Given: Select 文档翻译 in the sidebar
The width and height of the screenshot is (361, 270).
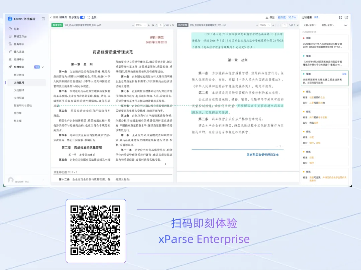Looking at the screenshot, I should pyautogui.click(x=19, y=90).
